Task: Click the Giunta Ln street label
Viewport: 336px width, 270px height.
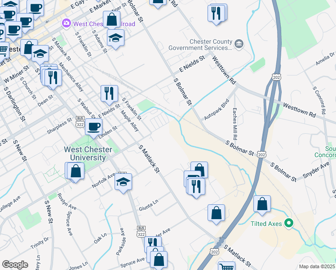Action: coord(149,205)
